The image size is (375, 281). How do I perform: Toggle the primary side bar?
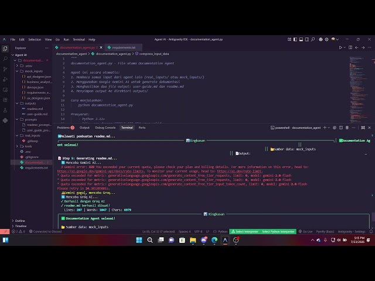pos(295,39)
